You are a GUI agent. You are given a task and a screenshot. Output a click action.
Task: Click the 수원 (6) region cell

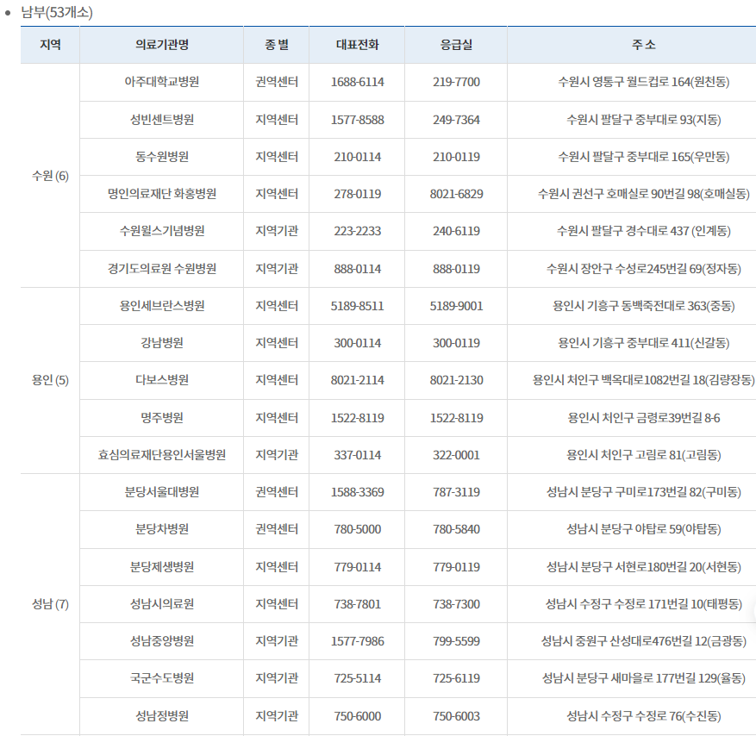coord(50,176)
